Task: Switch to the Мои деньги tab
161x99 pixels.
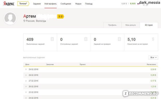Action: click(130, 25)
